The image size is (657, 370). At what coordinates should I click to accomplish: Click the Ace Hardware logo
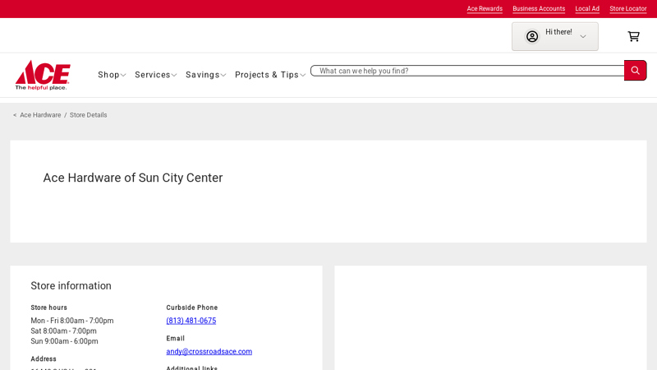point(43,75)
